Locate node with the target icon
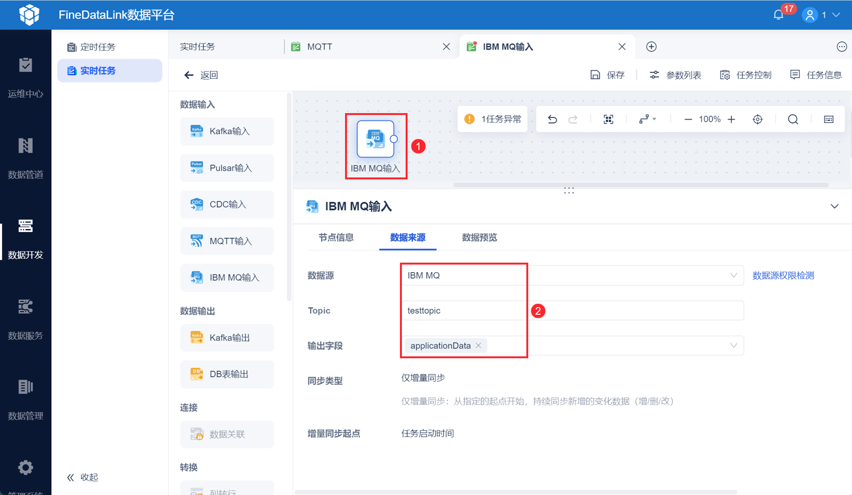 click(758, 119)
